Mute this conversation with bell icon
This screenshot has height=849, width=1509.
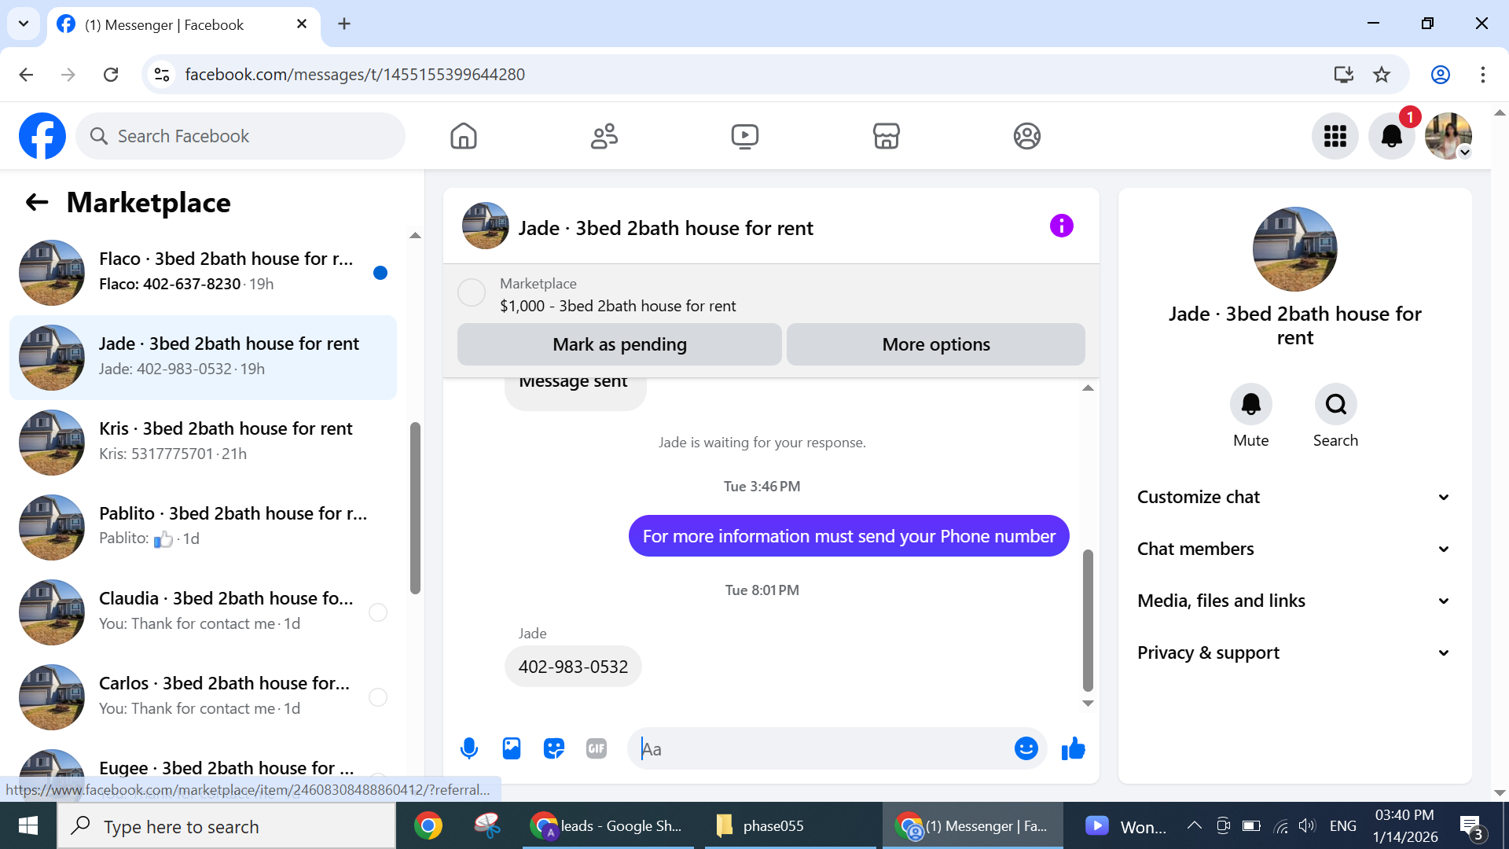coord(1250,404)
